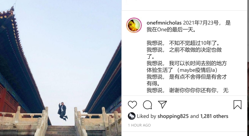
Task: View the list of 1,281 others
Action: coord(214,116)
